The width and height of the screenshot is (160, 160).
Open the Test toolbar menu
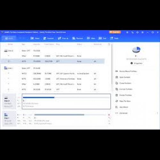[102, 38]
